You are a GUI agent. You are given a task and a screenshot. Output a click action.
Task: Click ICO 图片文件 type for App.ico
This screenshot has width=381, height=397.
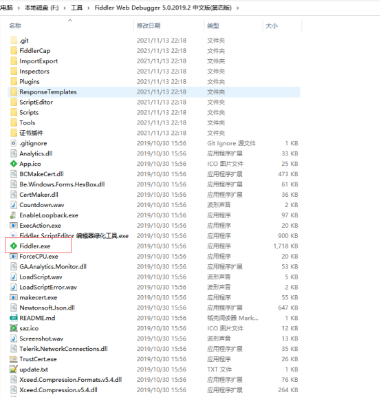pos(226,164)
